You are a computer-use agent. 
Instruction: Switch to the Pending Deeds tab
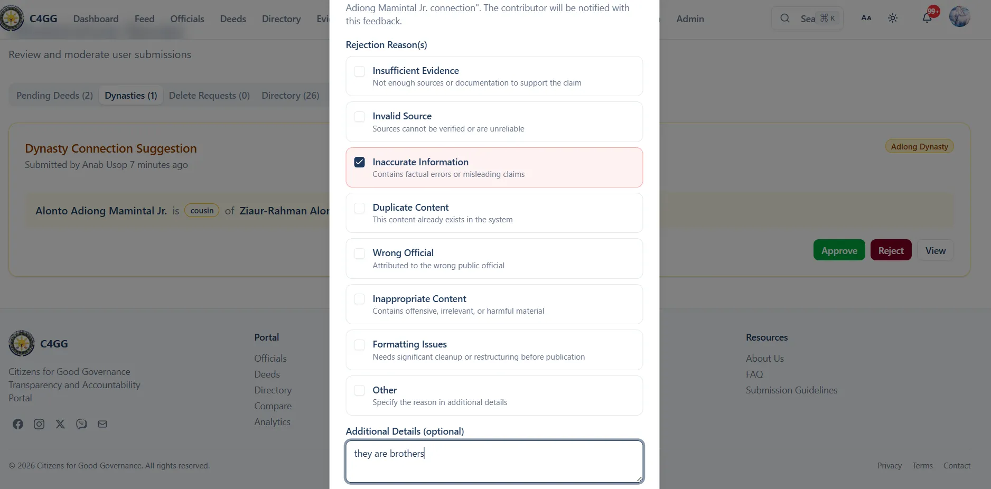tap(54, 96)
